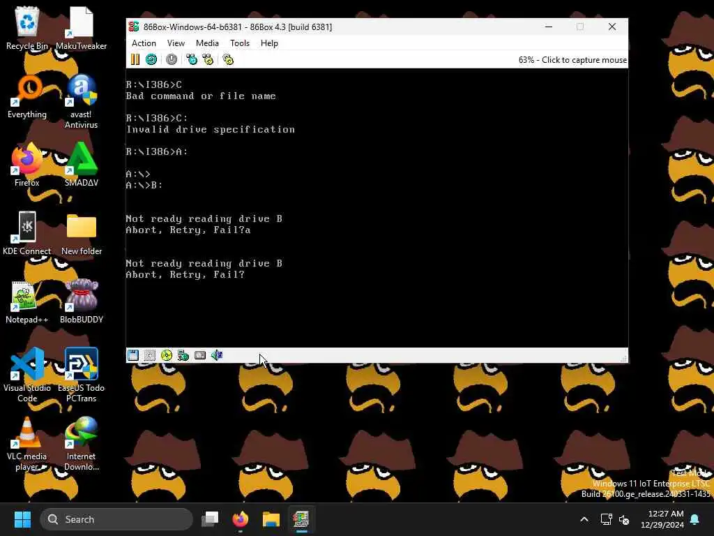This screenshot has width=714, height=536.
Task: Open the Help menu
Action: coord(269,43)
